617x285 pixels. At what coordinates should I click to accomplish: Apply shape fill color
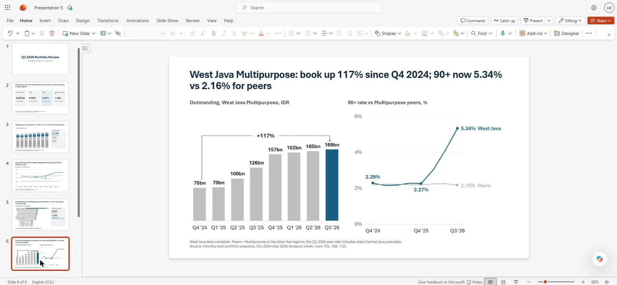pos(408,33)
